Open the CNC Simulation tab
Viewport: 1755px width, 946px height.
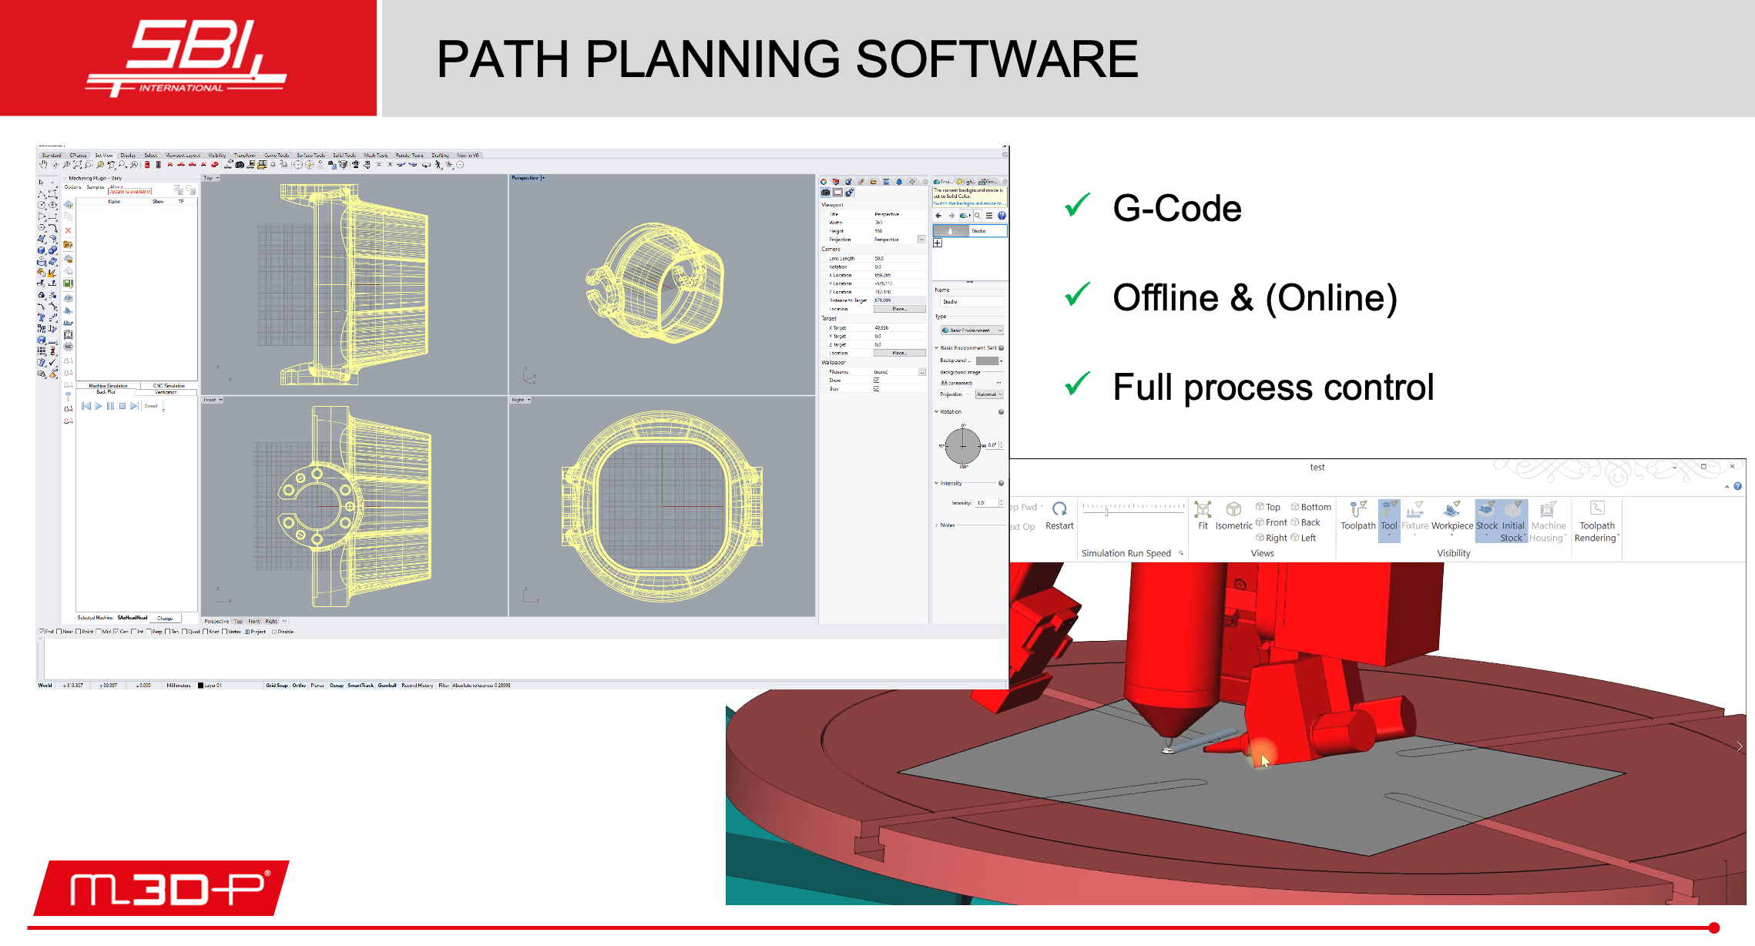click(x=169, y=386)
